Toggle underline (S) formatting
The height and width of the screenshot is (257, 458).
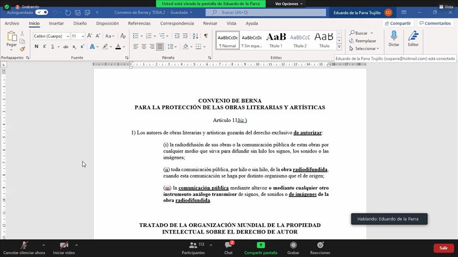pyautogui.click(x=52, y=47)
